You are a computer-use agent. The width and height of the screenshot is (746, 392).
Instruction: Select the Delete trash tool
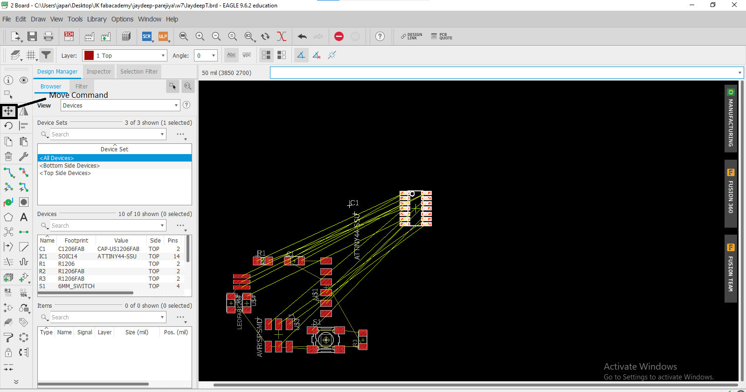pos(8,156)
